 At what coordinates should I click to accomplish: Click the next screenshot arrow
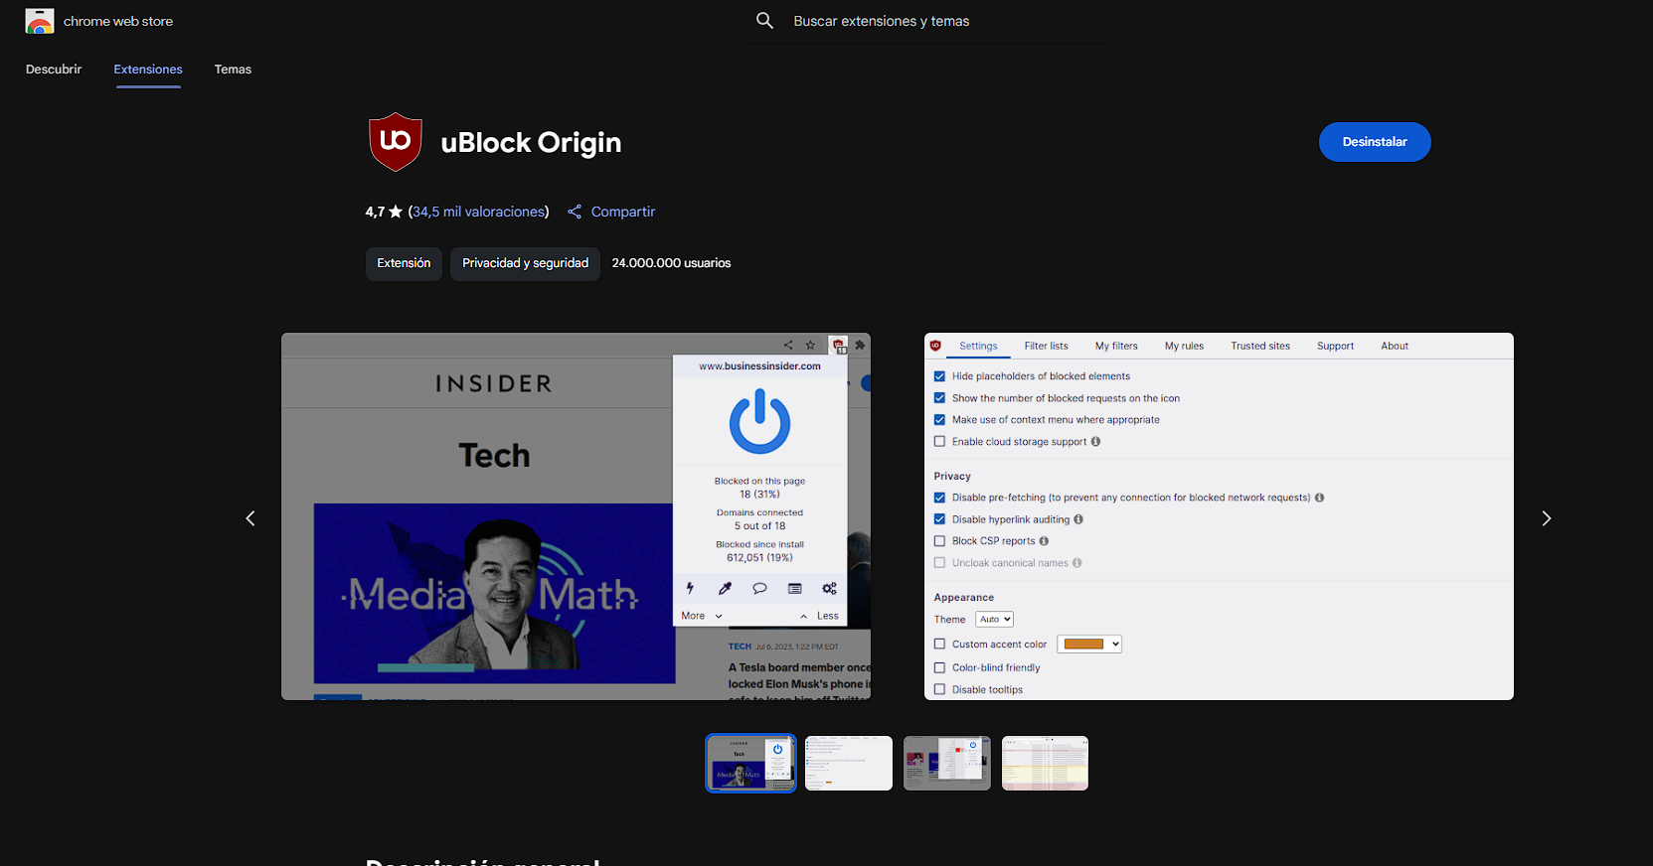click(x=1546, y=518)
